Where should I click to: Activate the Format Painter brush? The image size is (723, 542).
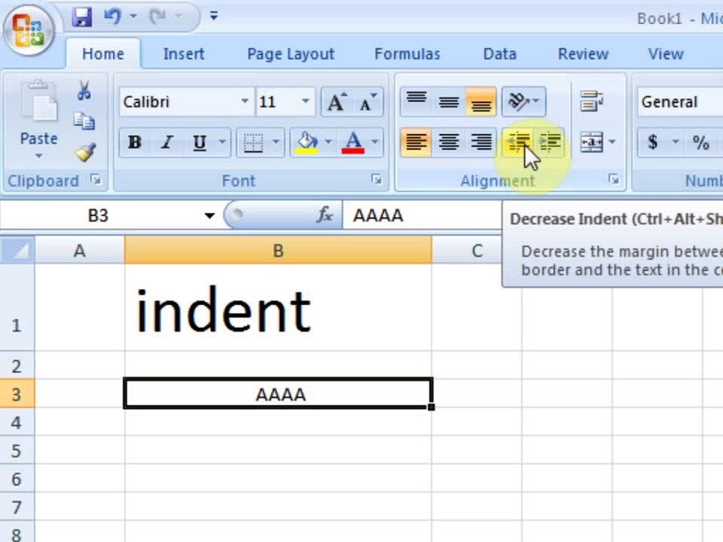[85, 152]
